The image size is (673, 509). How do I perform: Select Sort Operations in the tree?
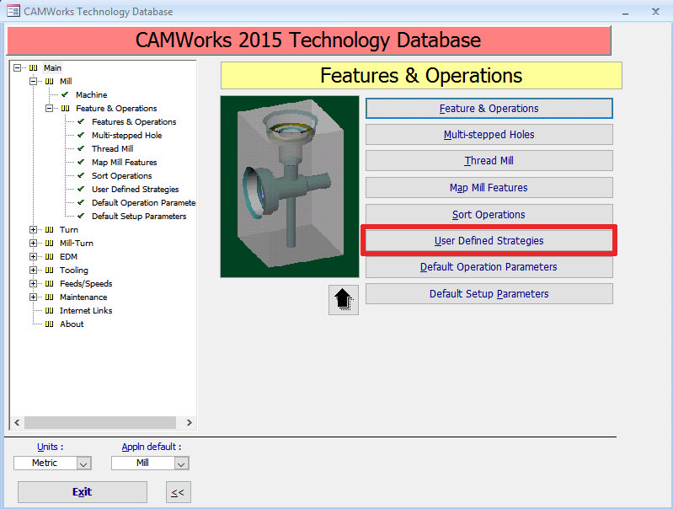tap(121, 176)
